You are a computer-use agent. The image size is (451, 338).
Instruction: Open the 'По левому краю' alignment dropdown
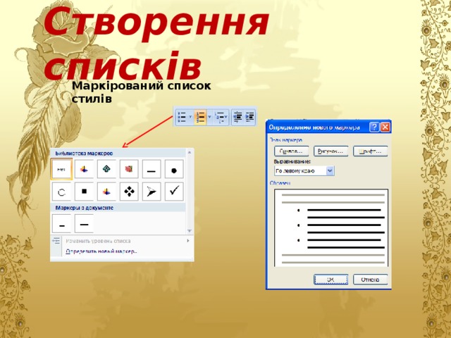(x=330, y=171)
